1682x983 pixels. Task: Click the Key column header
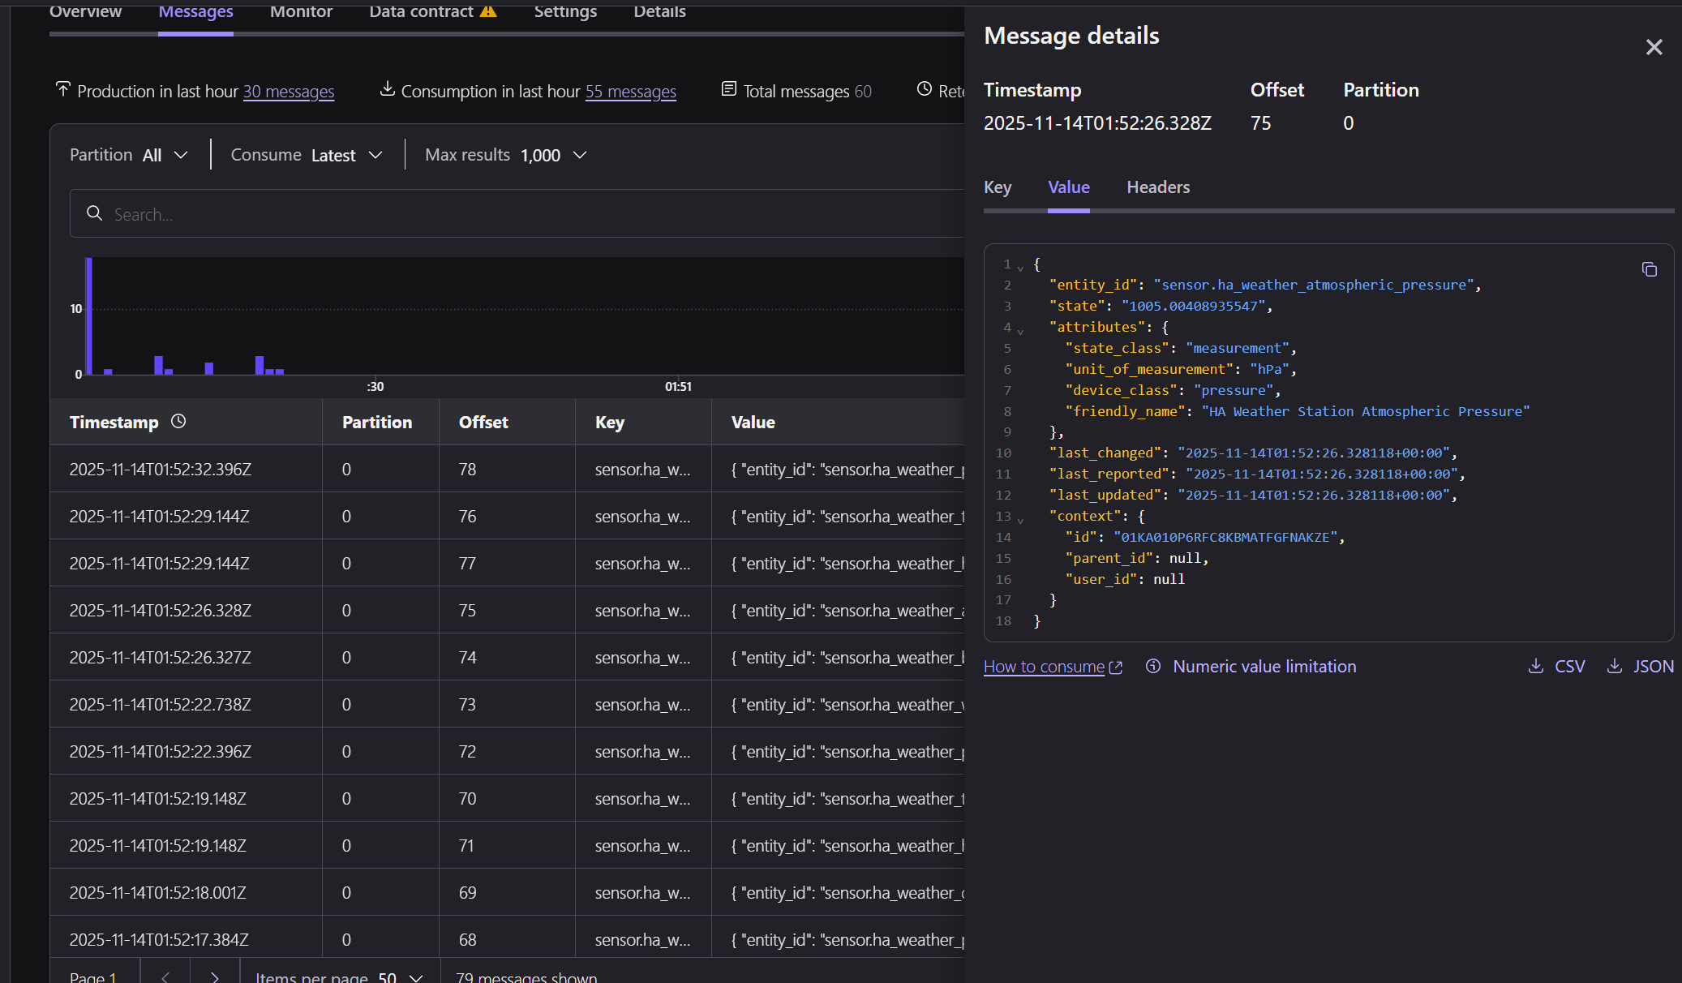610,422
